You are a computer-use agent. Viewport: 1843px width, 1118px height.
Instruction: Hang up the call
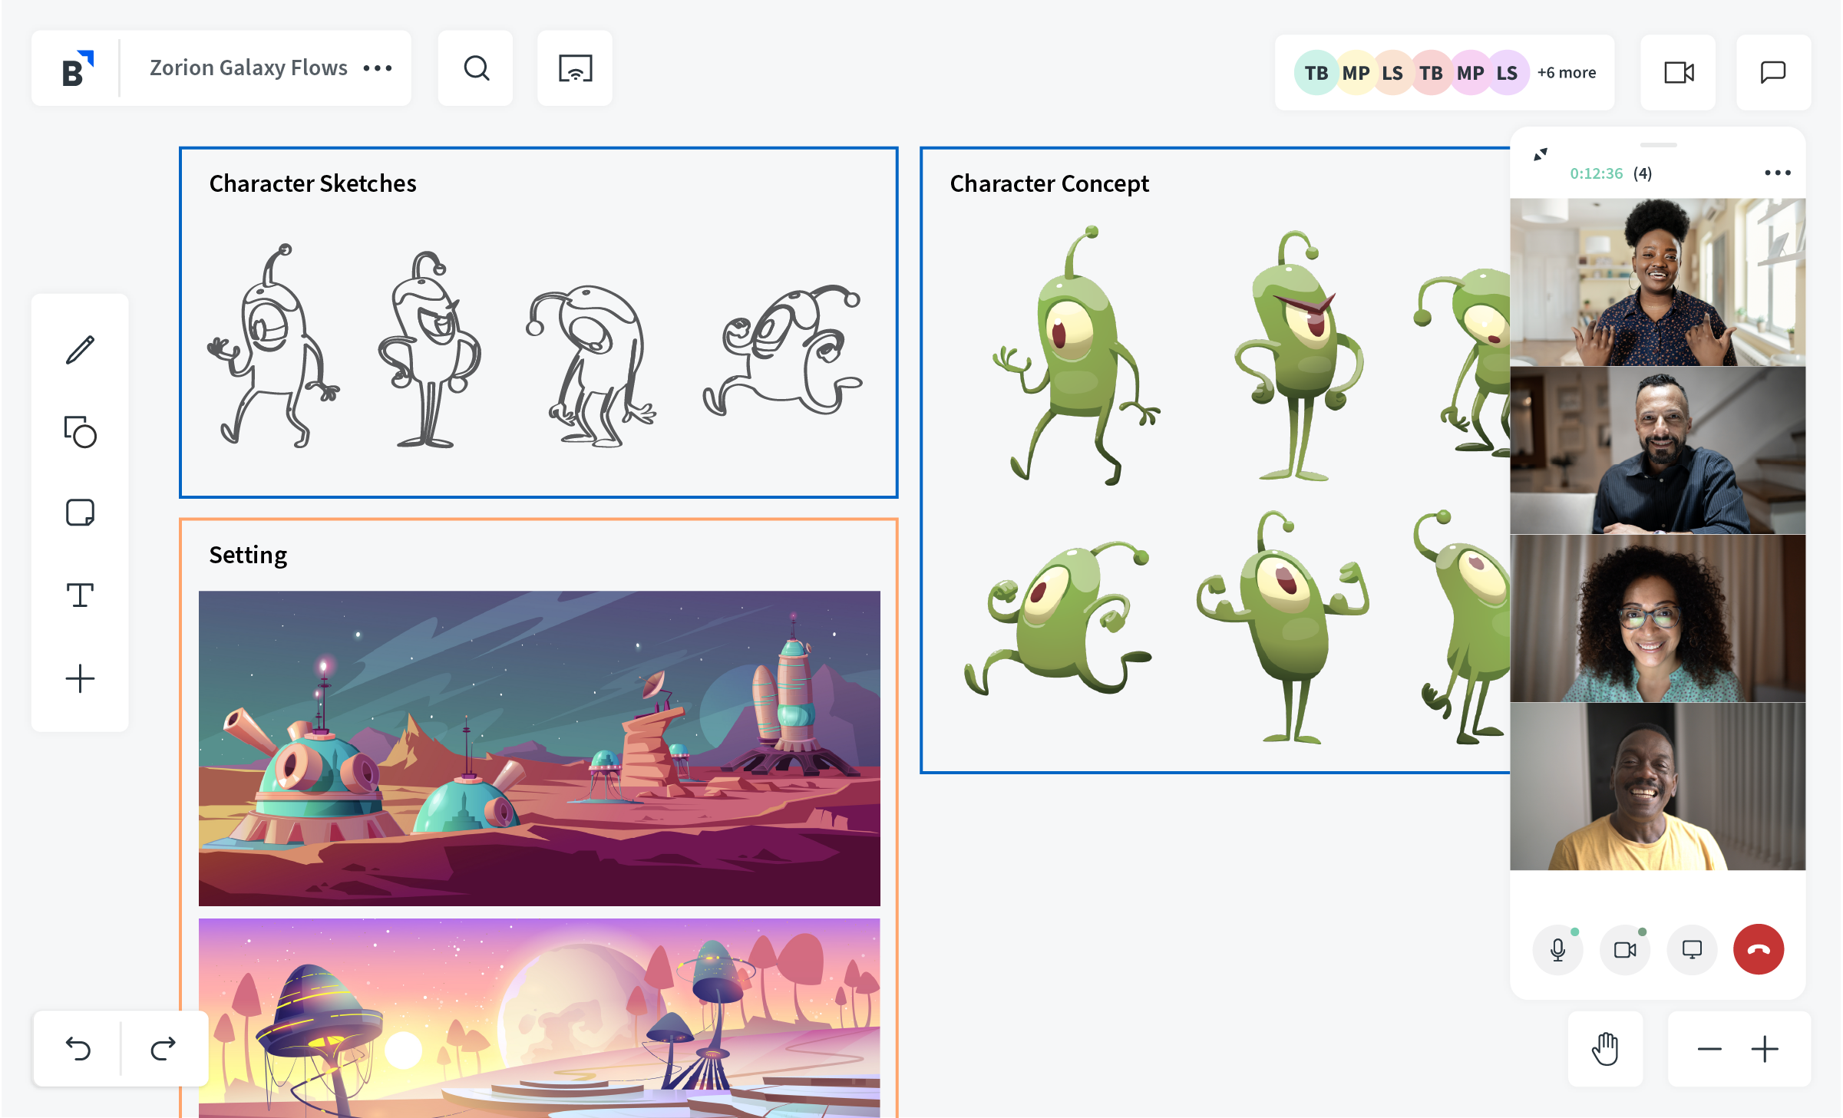[x=1758, y=949]
